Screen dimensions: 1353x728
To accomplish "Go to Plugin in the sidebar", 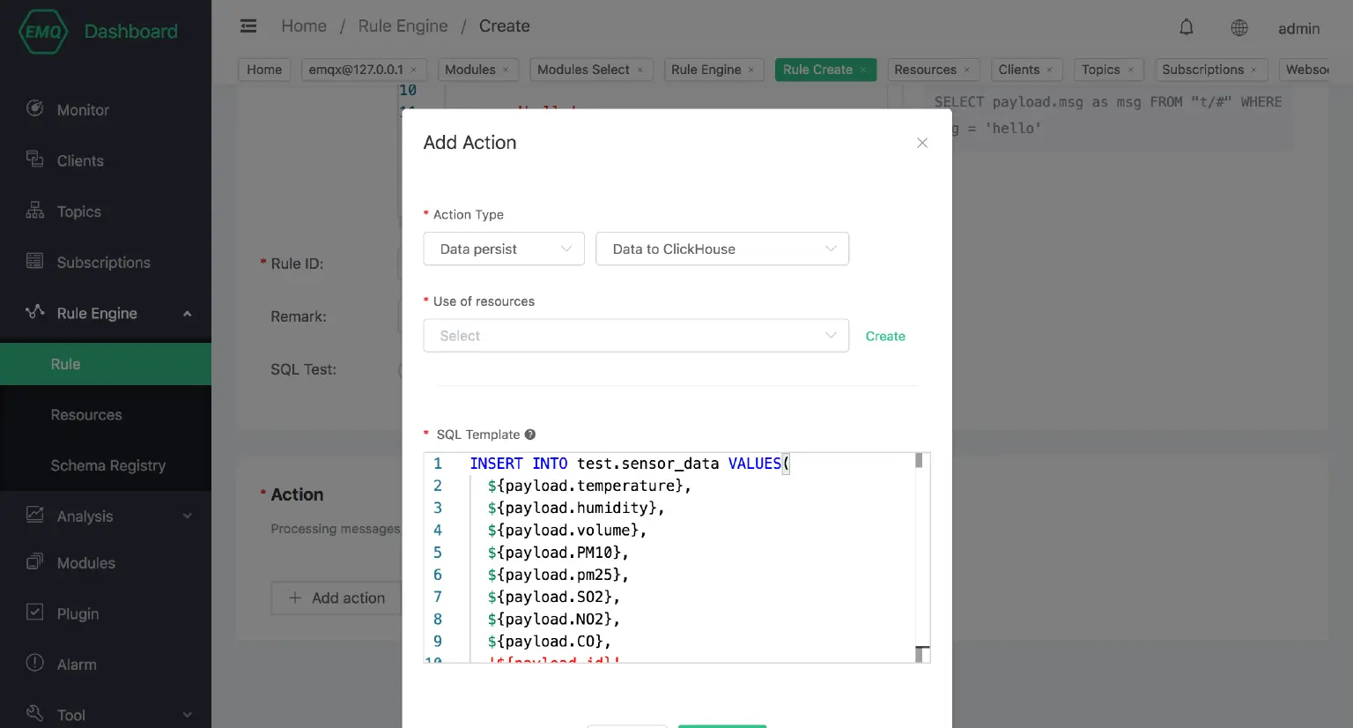I will (x=78, y=613).
